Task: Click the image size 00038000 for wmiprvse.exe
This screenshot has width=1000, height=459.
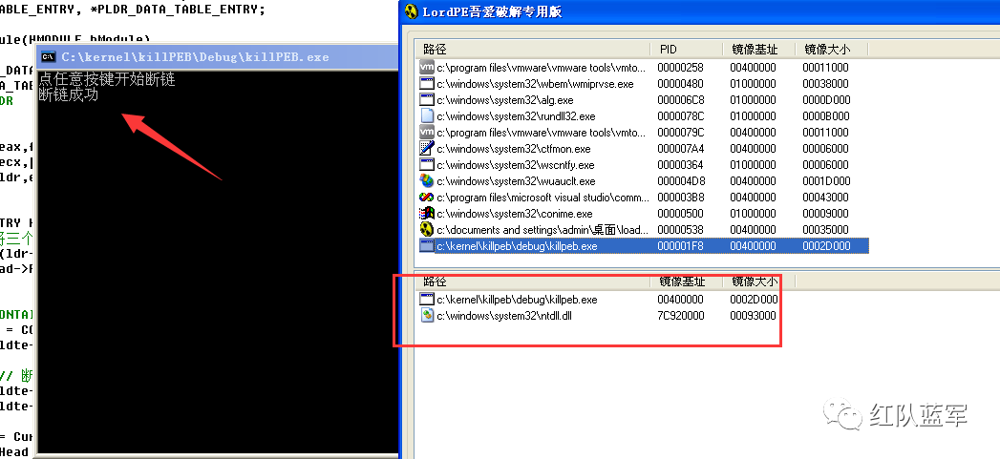Action: [826, 84]
